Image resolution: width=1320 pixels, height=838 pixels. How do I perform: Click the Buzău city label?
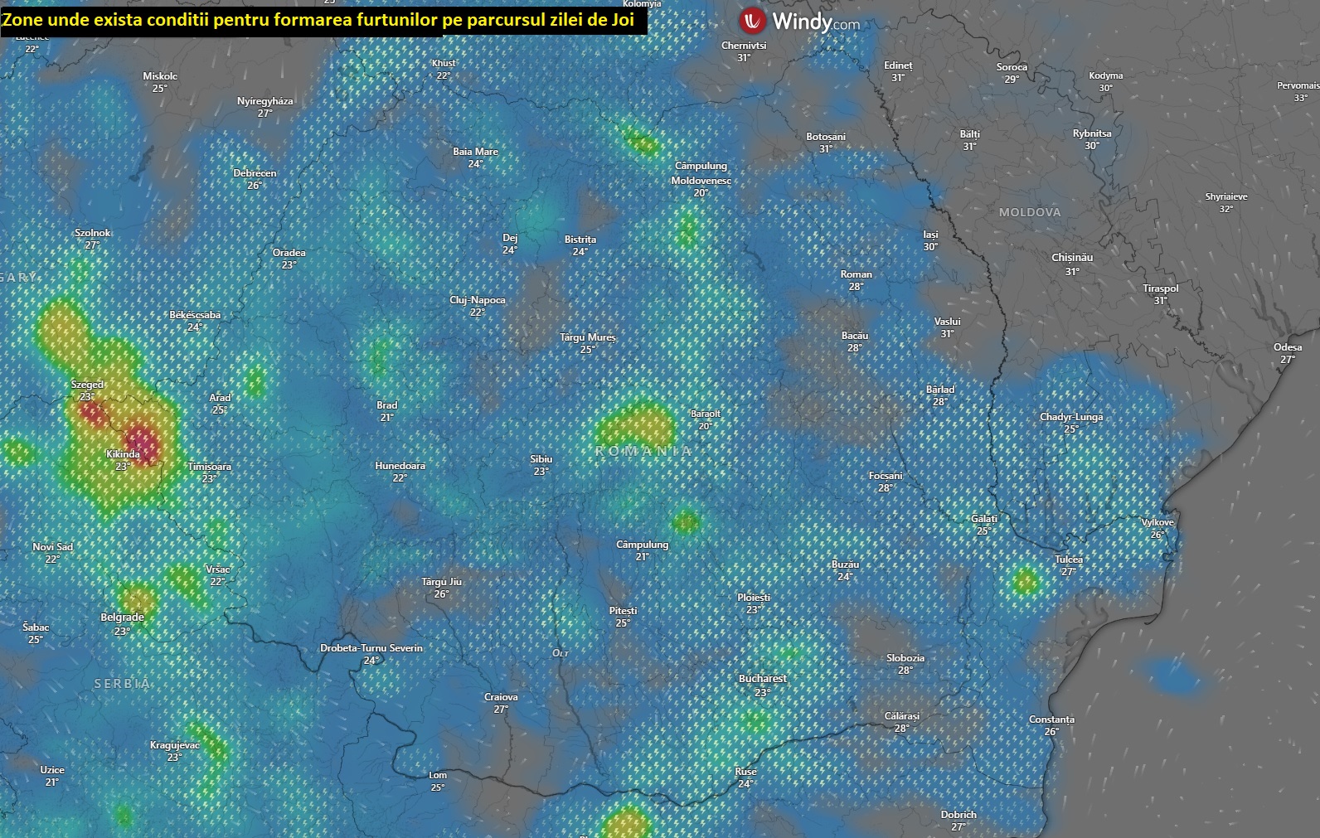coord(845,564)
